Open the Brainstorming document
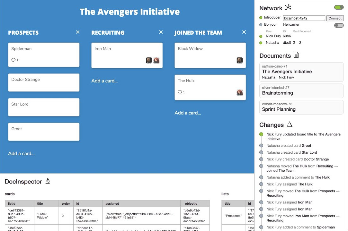The height and width of the screenshot is (231, 348). point(301,91)
